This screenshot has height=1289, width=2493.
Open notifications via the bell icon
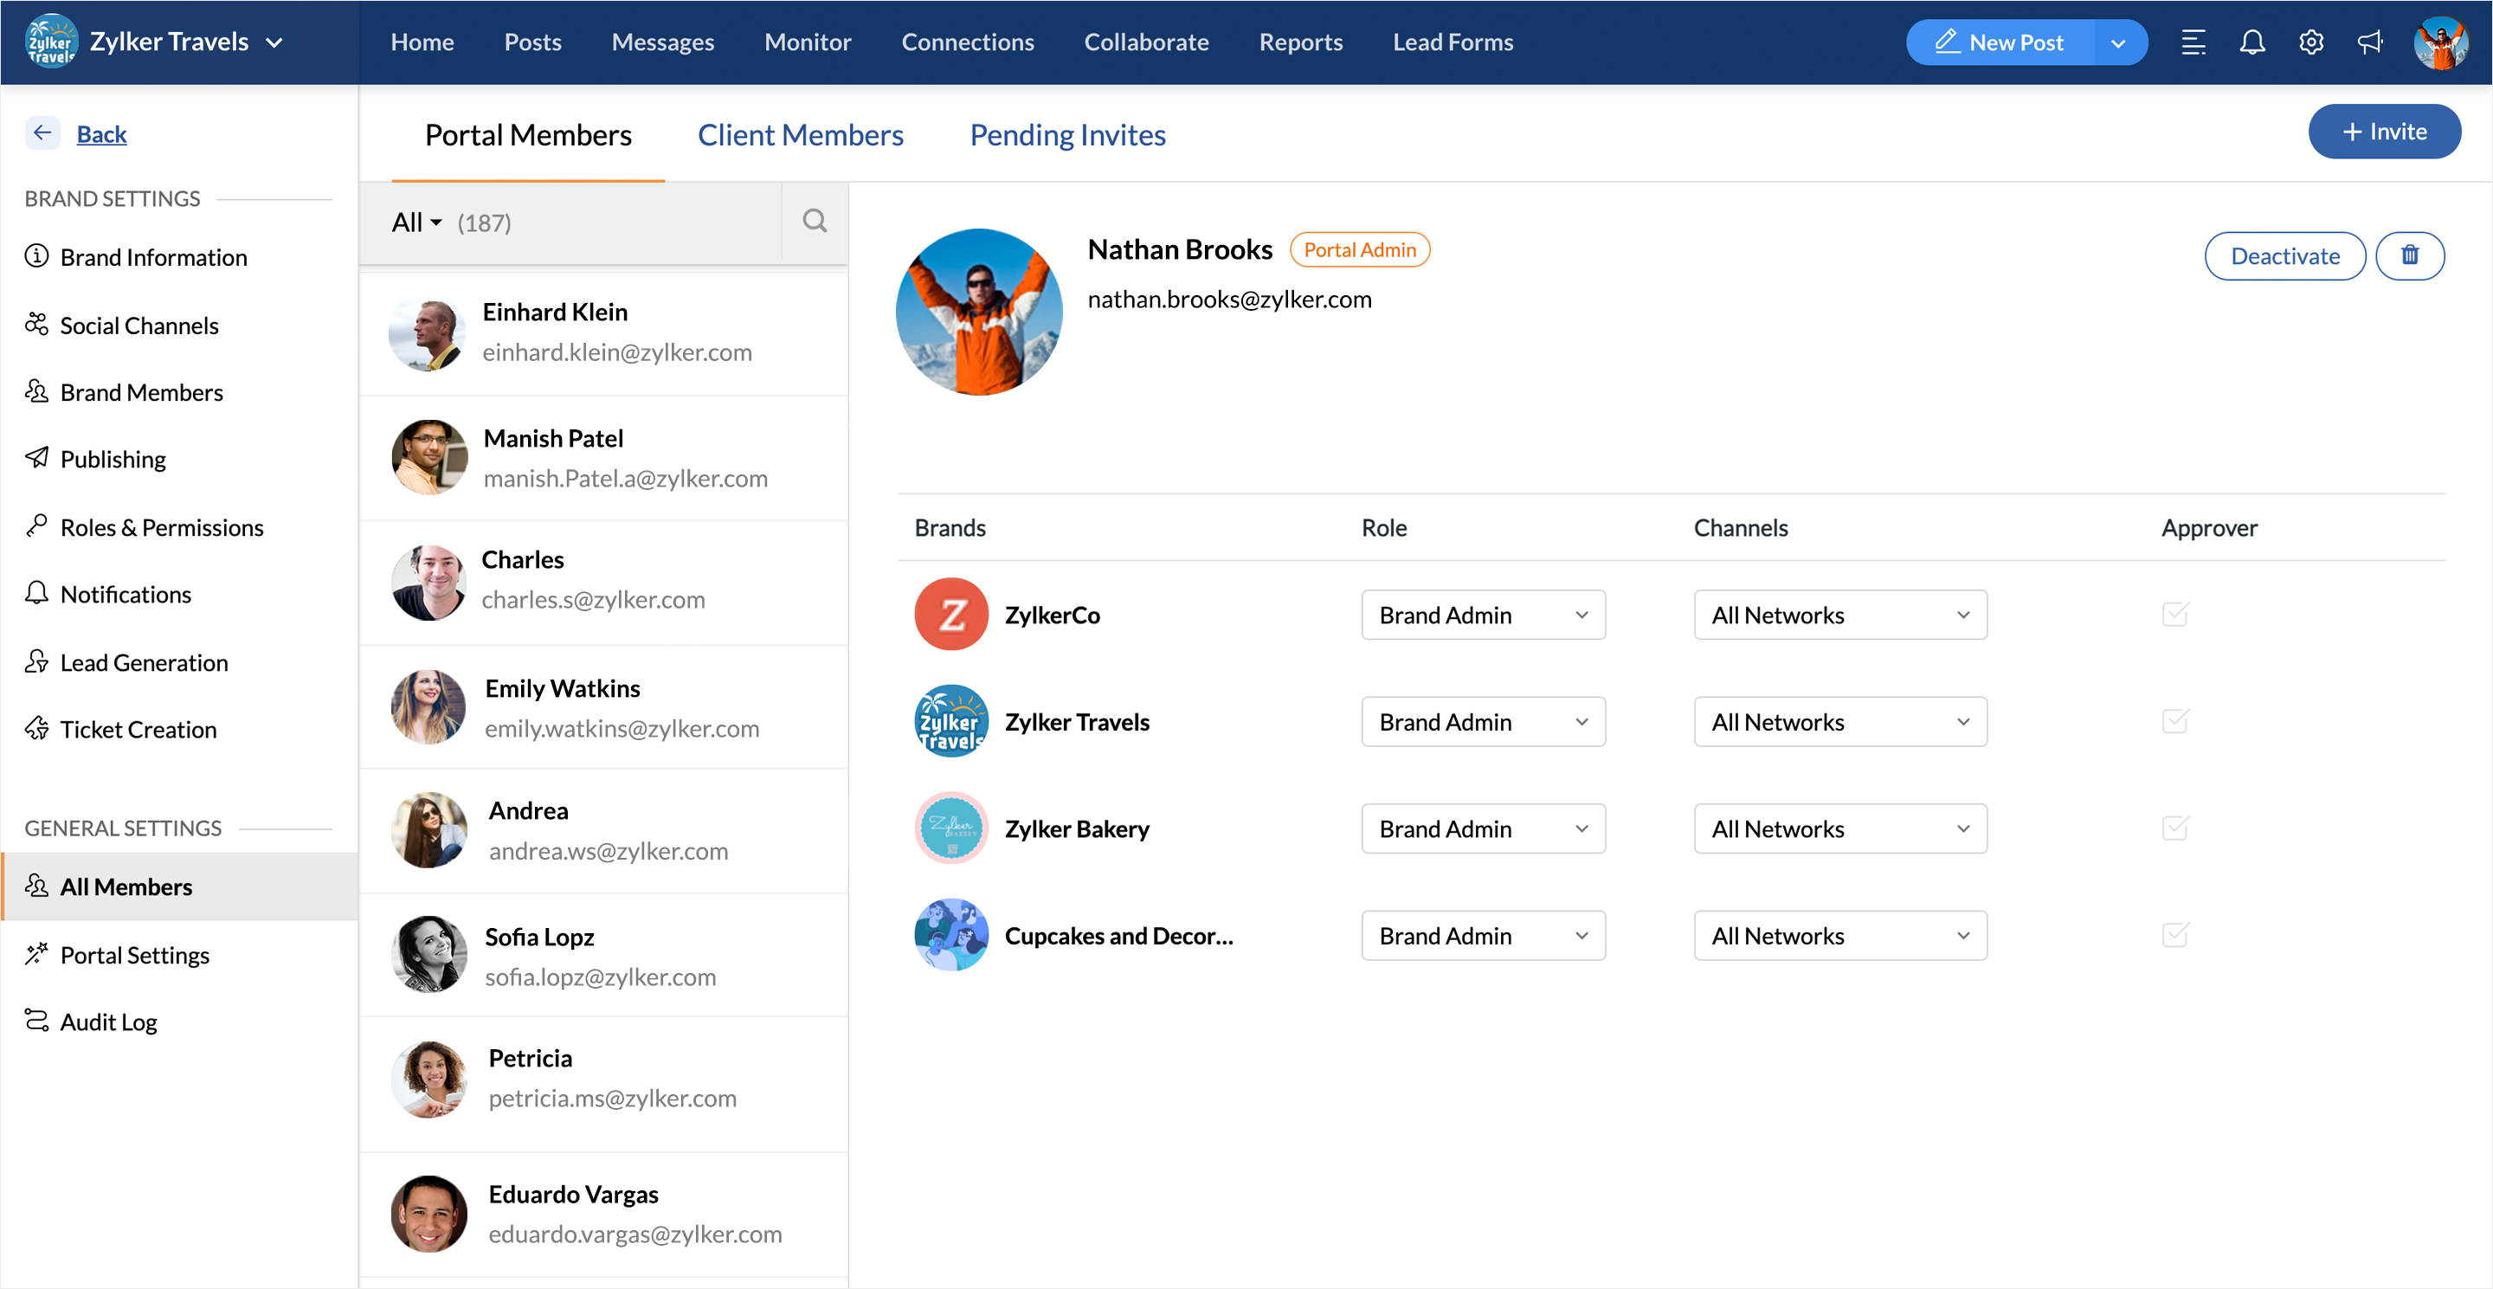tap(2252, 42)
